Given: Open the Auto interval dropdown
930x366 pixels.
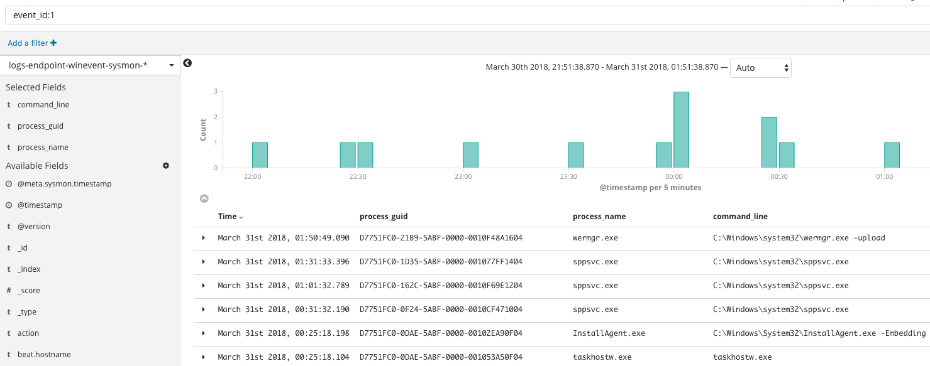Looking at the screenshot, I should [760, 68].
